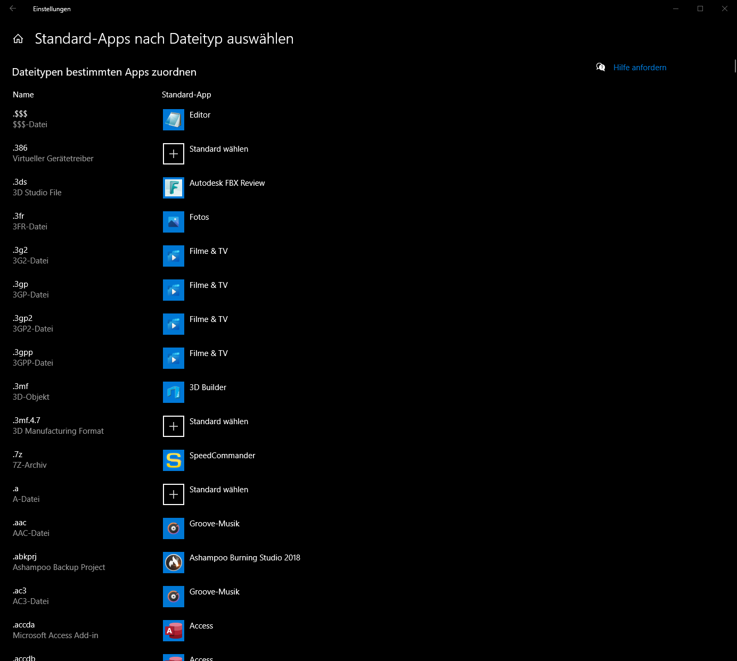This screenshot has height=661, width=737.
Task: Click the help chat bubble icon
Action: (601, 67)
